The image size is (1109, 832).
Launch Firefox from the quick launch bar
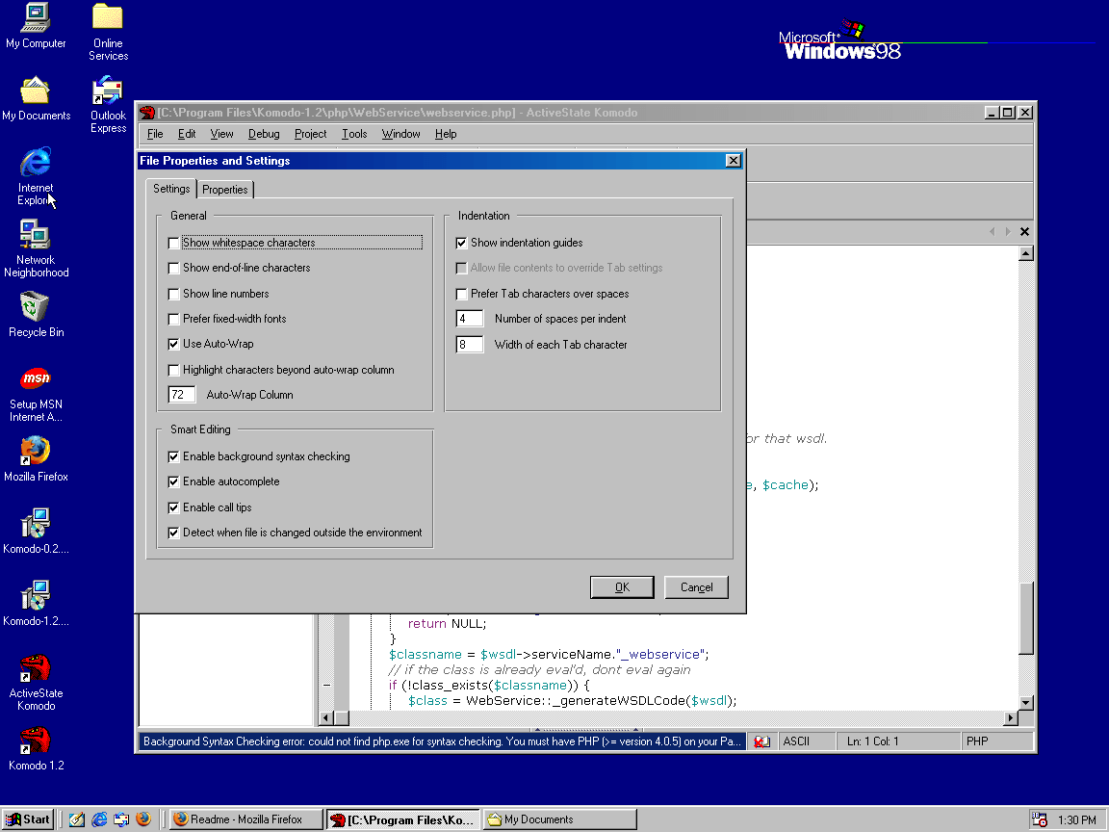coord(143,819)
